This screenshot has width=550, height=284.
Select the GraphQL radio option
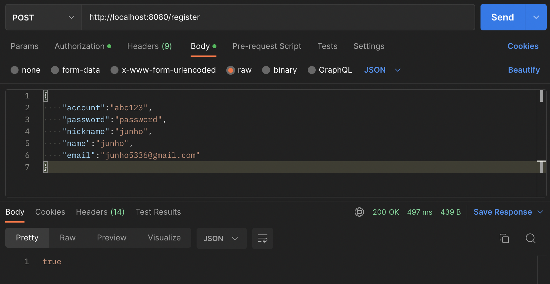point(311,70)
